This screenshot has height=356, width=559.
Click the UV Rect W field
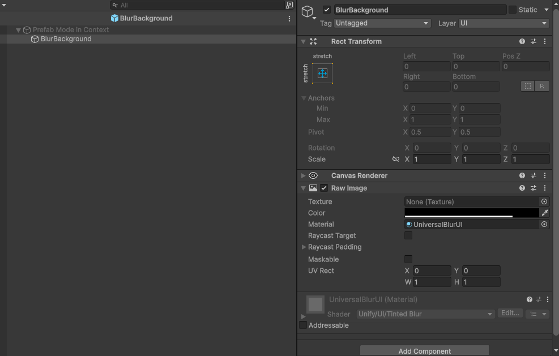click(x=432, y=282)
